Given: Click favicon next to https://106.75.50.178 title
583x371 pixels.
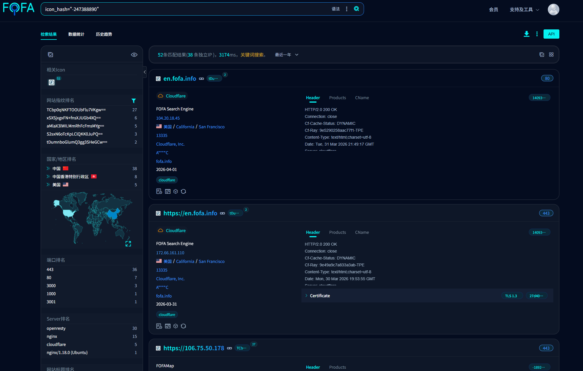Looking at the screenshot, I should coord(158,348).
